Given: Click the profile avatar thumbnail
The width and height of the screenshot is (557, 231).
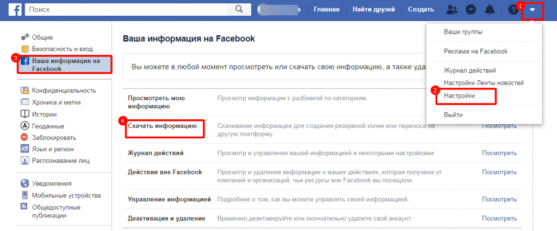Looking at the screenshot, I should pyautogui.click(x=264, y=10).
